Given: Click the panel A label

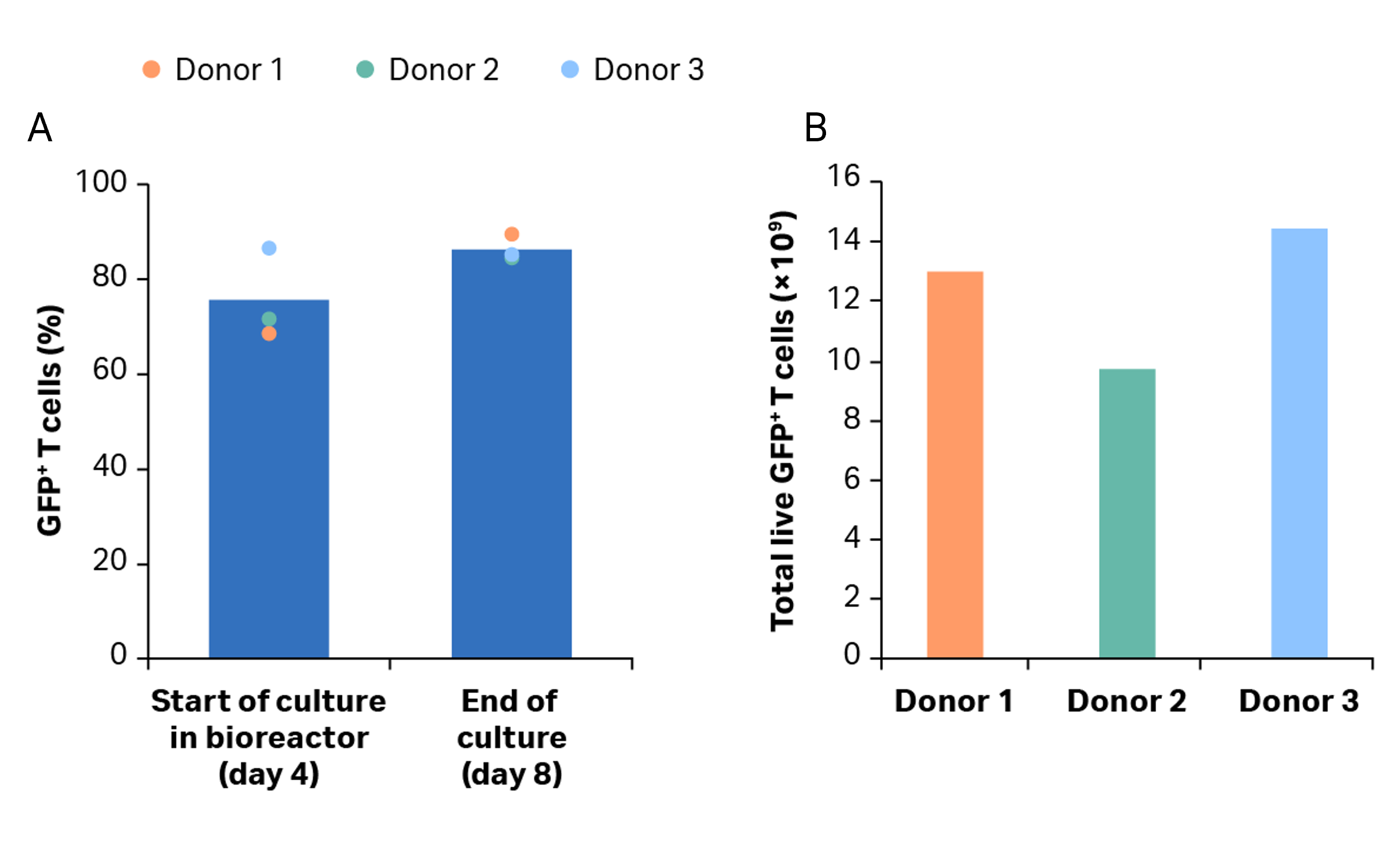Looking at the screenshot, I should (x=40, y=127).
